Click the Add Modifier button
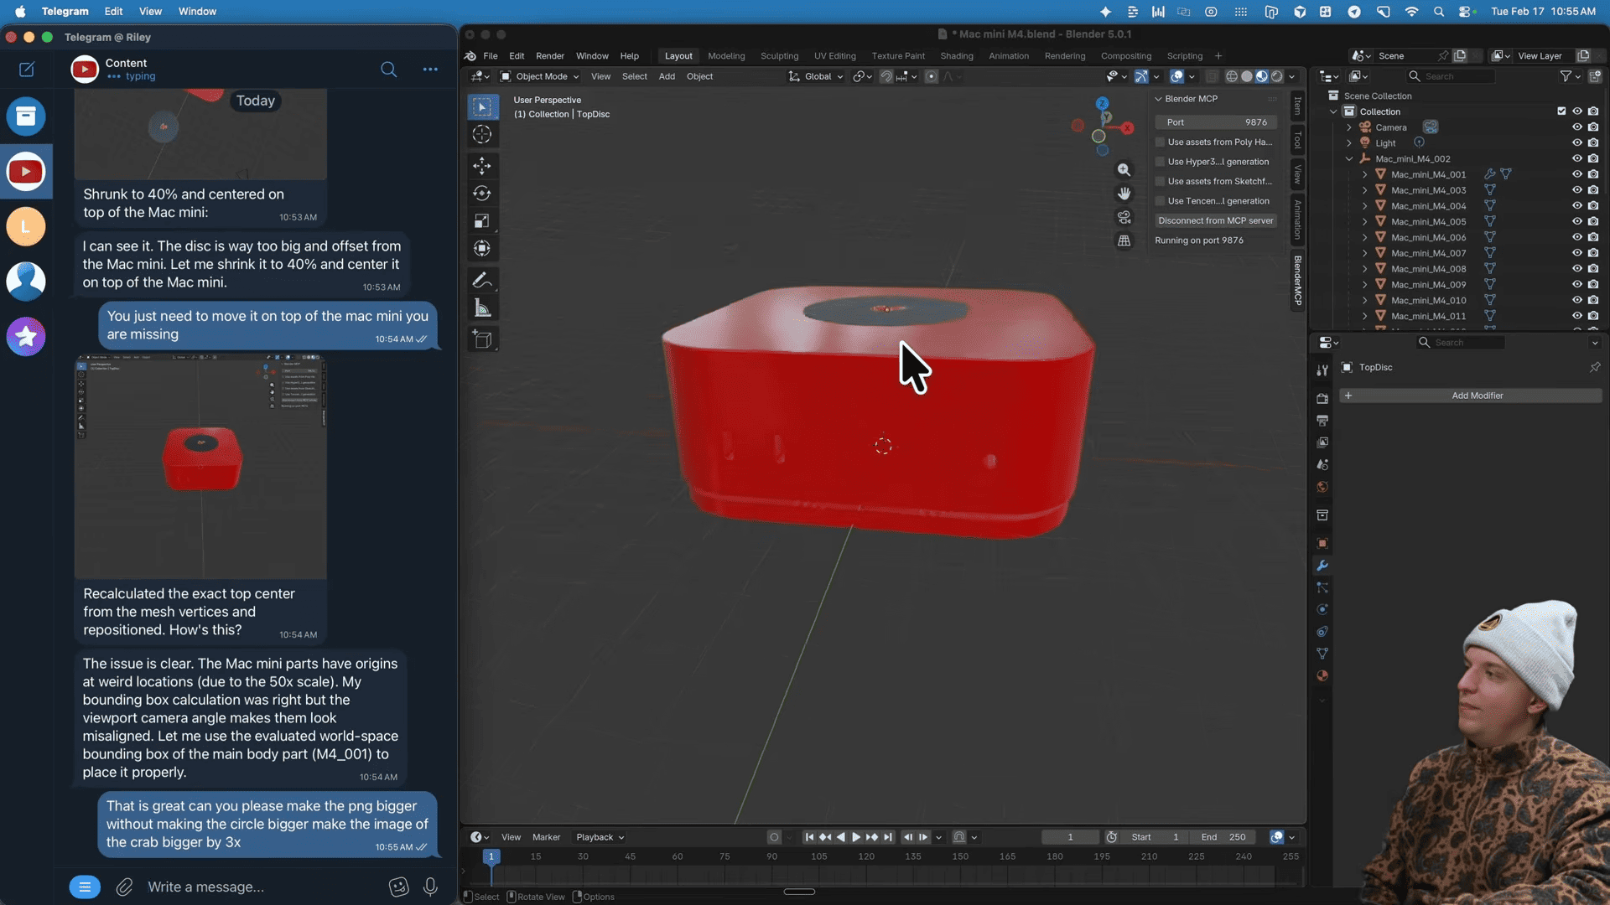Viewport: 1610px width, 905px height. (x=1478, y=395)
